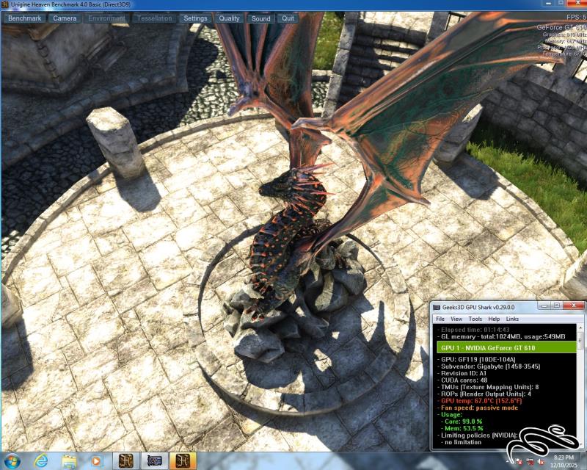Open the File menu in GPU Shark

(440, 319)
